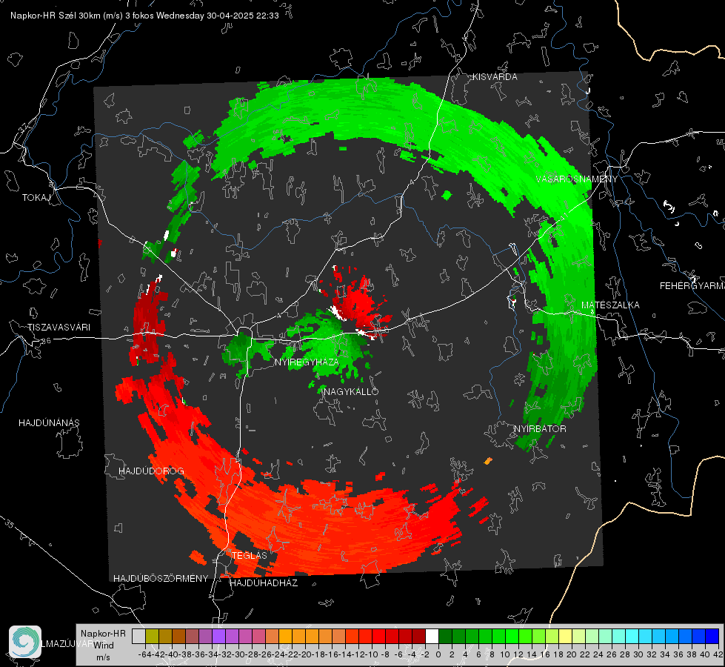This screenshot has width=725, height=667.
Task: Click the 'Wind' legend label
Action: [x=104, y=646]
